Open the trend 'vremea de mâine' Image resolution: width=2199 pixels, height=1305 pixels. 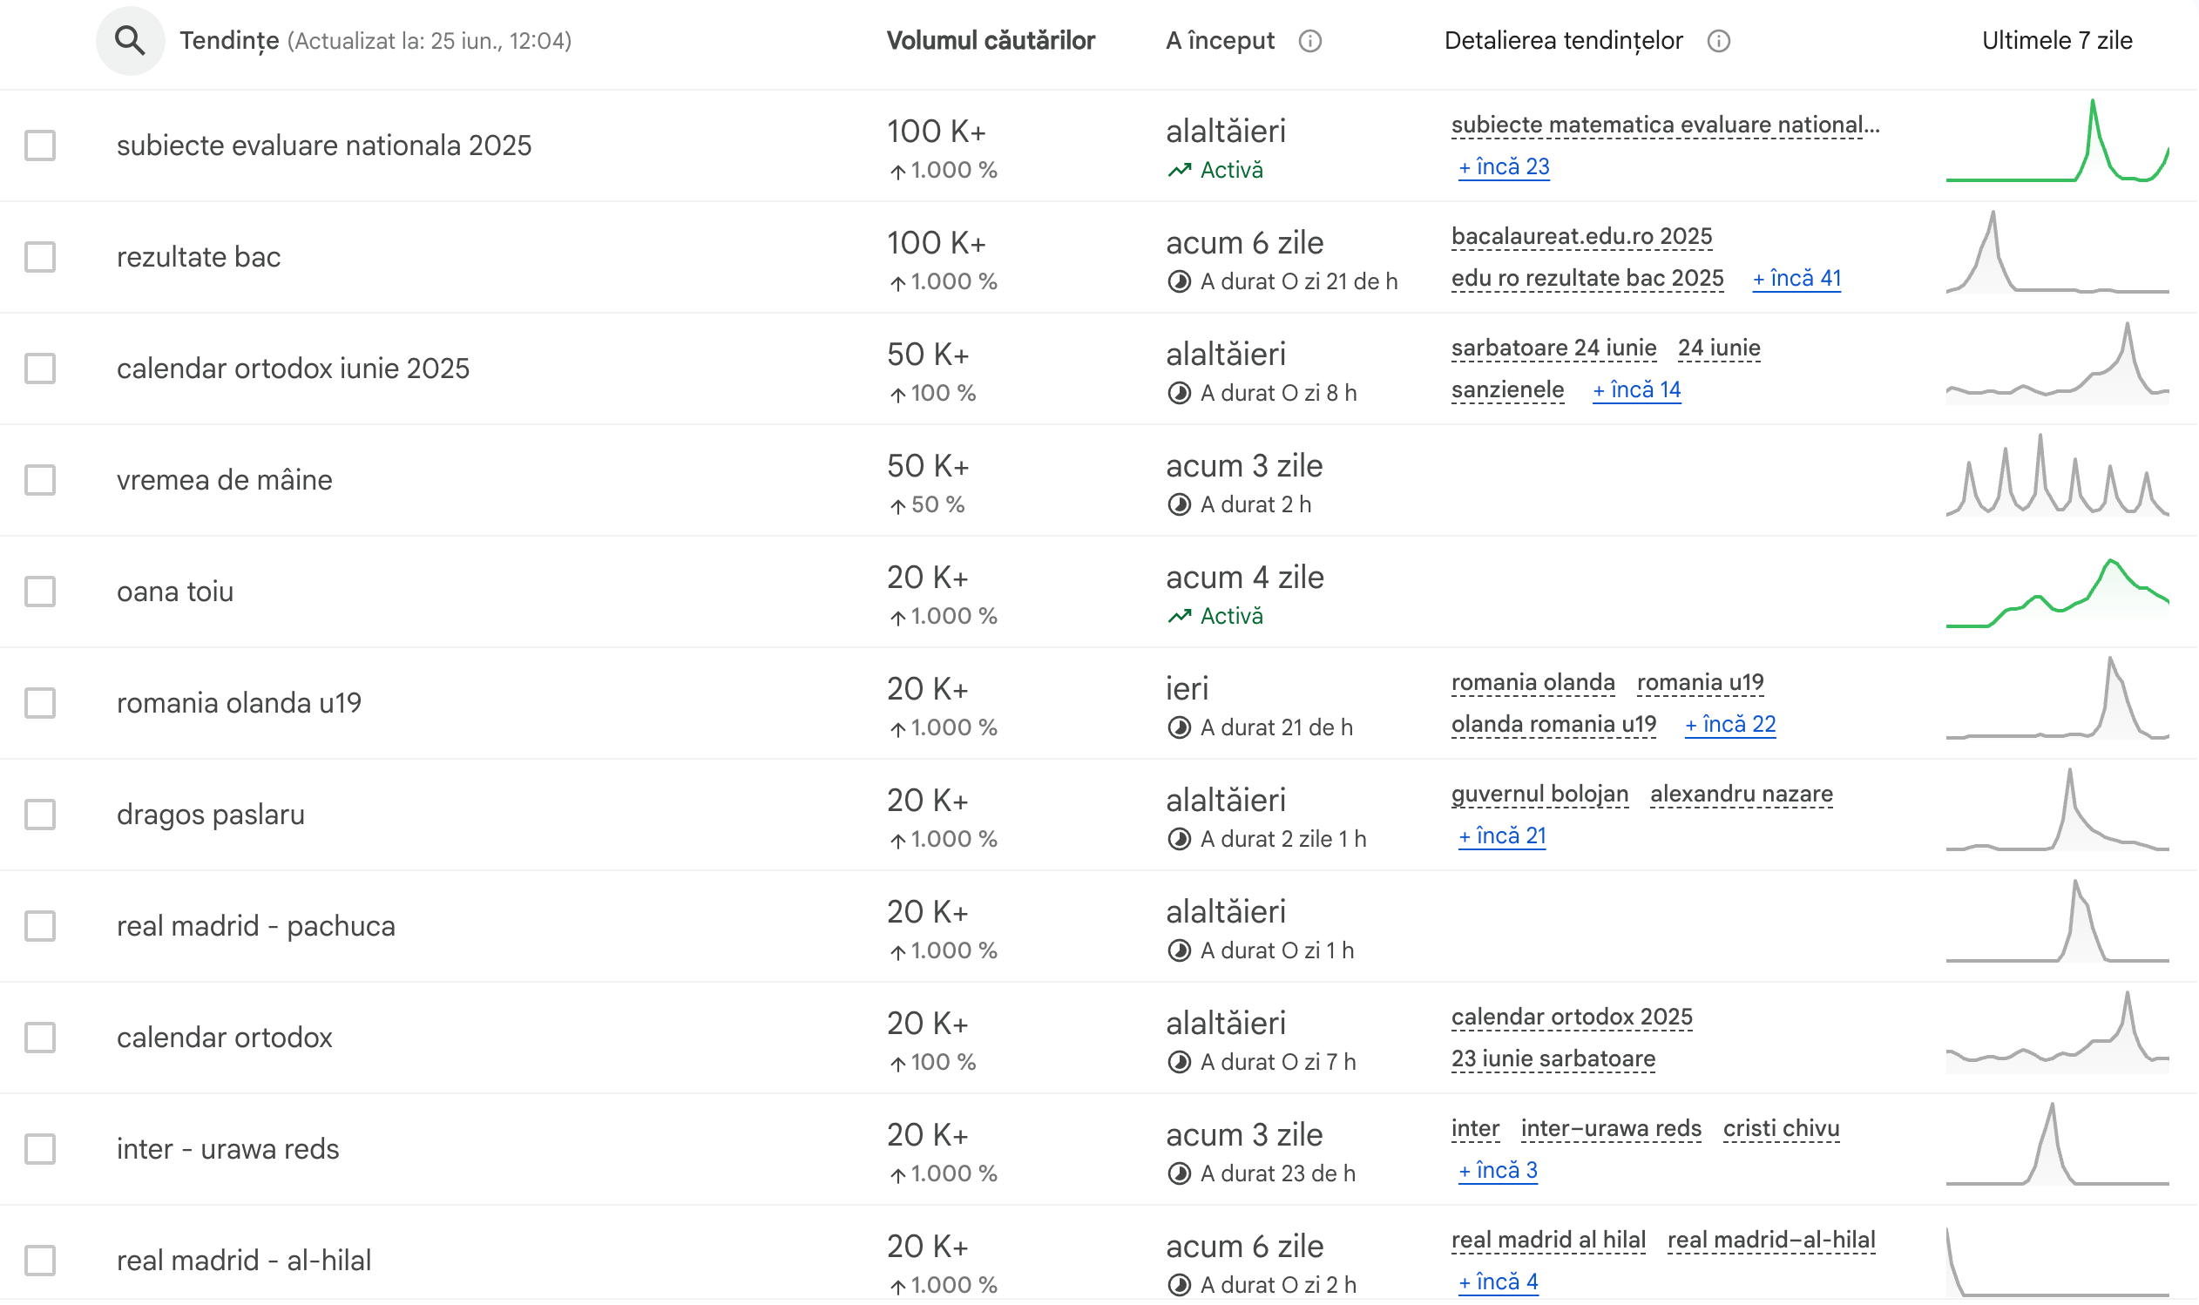pos(224,480)
